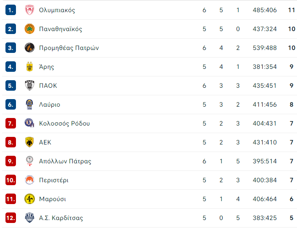The image size is (297, 228).
Task: Open the Κολοσσός Ρόδου team name link
Action: (64, 123)
